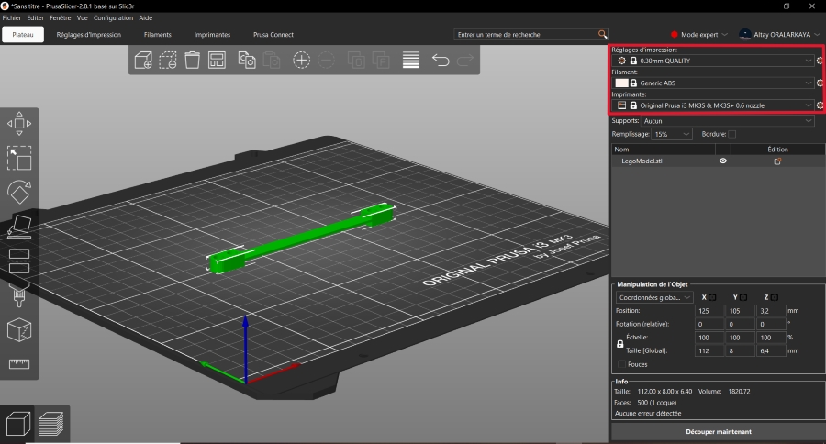This screenshot has height=444, width=826.
Task: Click the Redo arrow icon
Action: (465, 60)
